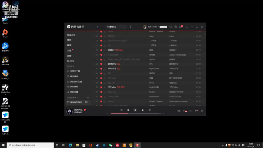Toggle the heart on row 10 BigYear
The width and height of the screenshot is (263, 148).
click(x=101, y=69)
